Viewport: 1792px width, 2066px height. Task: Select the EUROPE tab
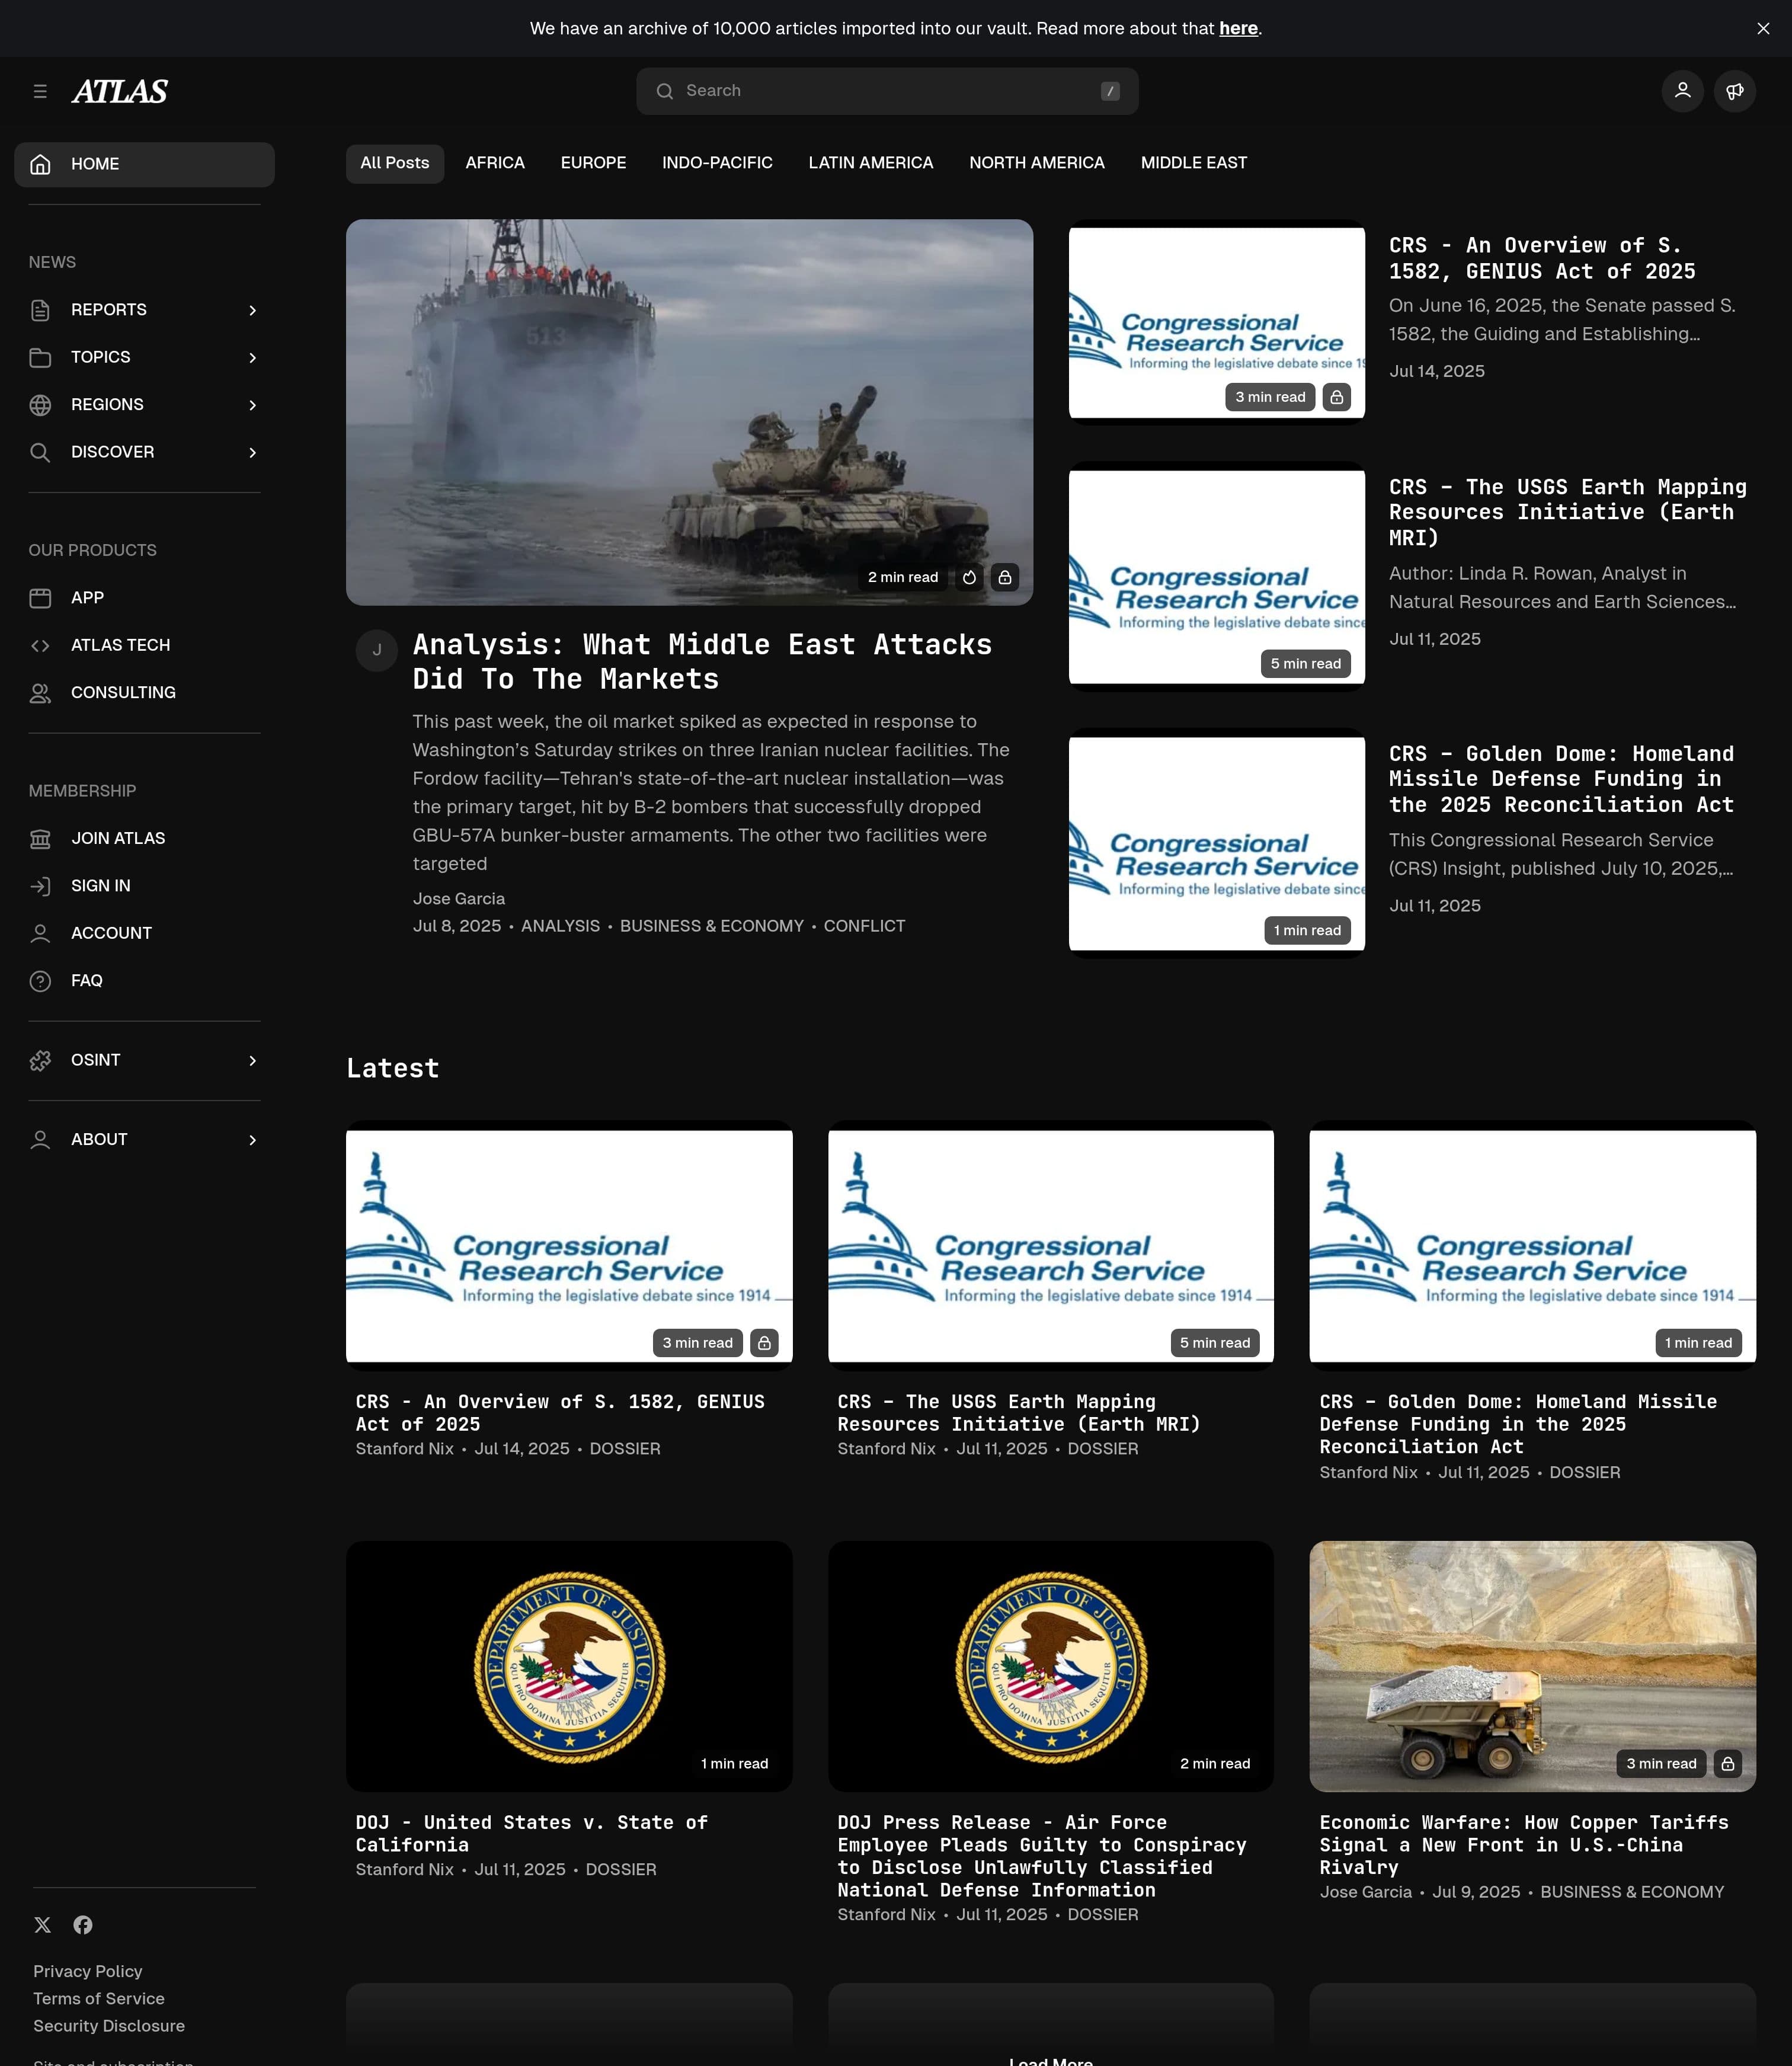pyautogui.click(x=593, y=163)
